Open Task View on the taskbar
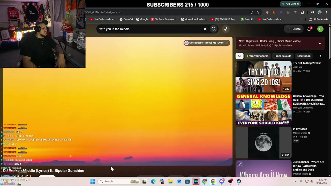 (144, 181)
